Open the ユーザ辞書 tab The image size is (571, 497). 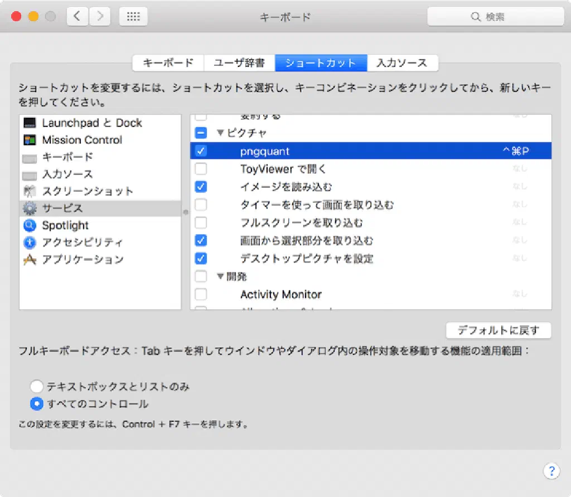(x=239, y=63)
